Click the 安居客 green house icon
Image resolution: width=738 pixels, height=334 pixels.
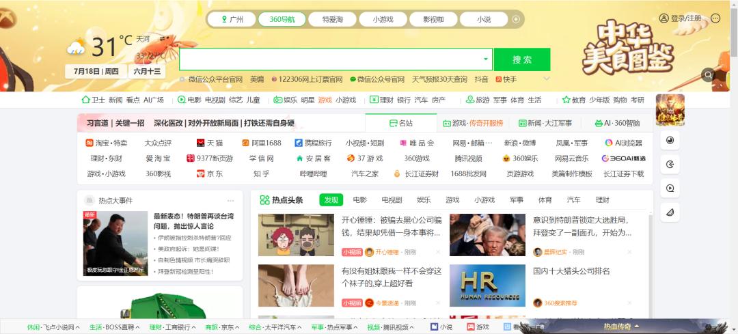tap(299, 158)
